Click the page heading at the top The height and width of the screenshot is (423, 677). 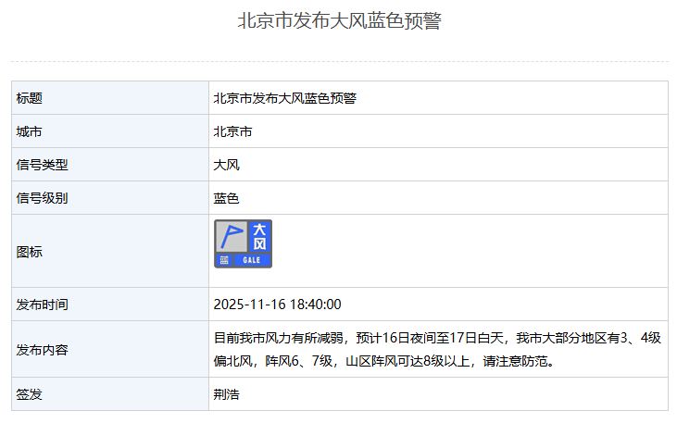tap(339, 21)
